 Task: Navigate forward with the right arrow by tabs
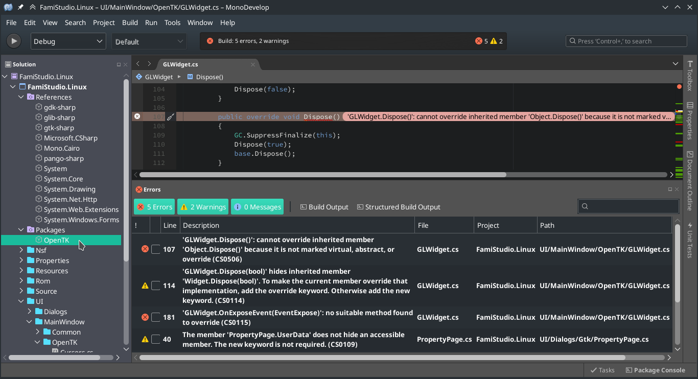(149, 64)
